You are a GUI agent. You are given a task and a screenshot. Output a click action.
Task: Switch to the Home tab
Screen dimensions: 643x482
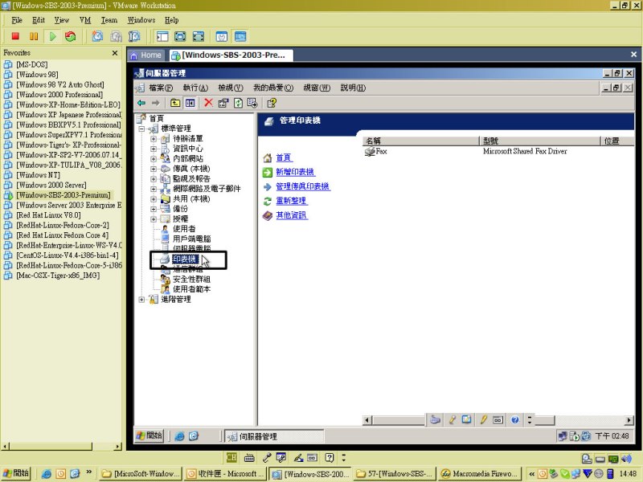click(x=146, y=55)
